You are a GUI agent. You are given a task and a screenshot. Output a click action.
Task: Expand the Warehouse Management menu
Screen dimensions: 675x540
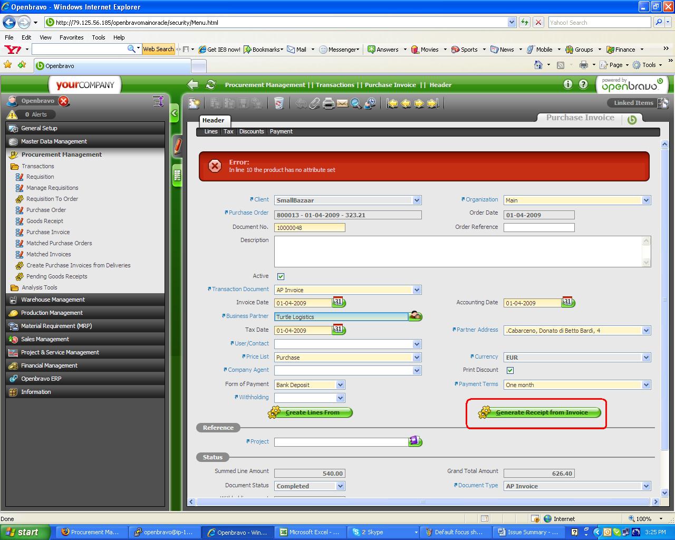tap(85, 300)
